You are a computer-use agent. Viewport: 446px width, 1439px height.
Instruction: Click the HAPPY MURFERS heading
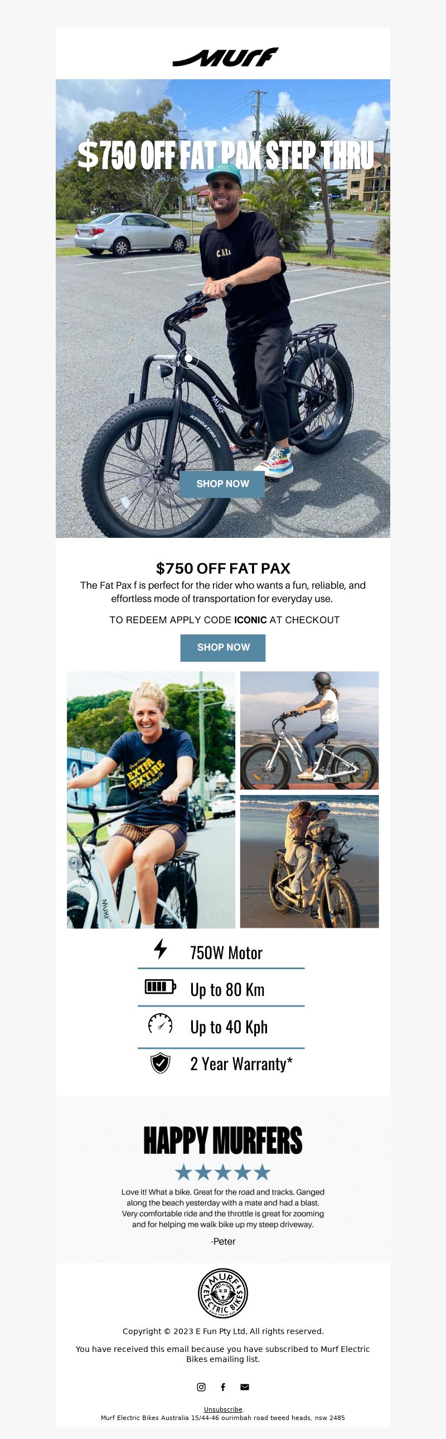click(222, 1140)
